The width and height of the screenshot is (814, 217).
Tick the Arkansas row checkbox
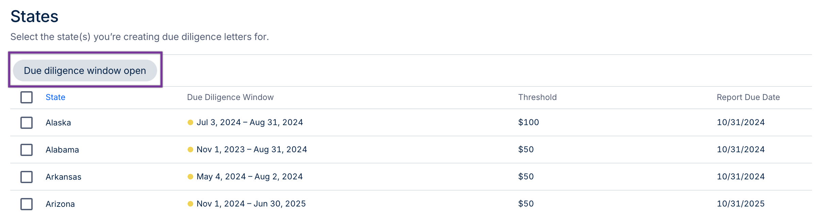pyautogui.click(x=27, y=177)
